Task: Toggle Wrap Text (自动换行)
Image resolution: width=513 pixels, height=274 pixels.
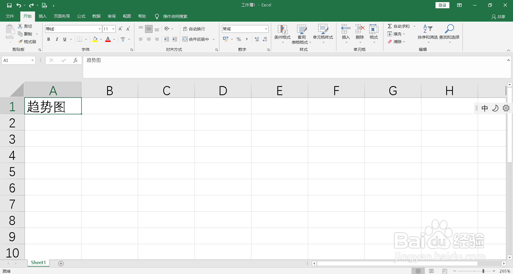Action: pos(194,29)
